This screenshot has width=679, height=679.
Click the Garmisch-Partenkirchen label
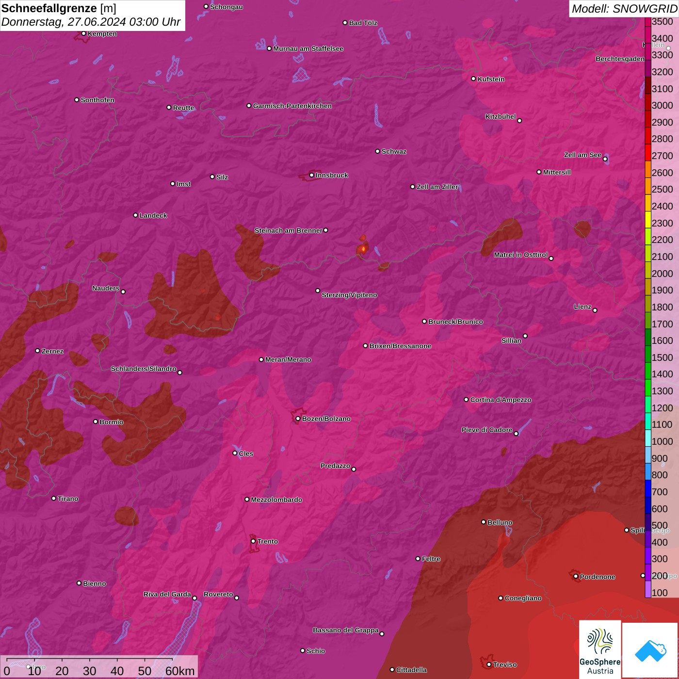click(x=292, y=106)
